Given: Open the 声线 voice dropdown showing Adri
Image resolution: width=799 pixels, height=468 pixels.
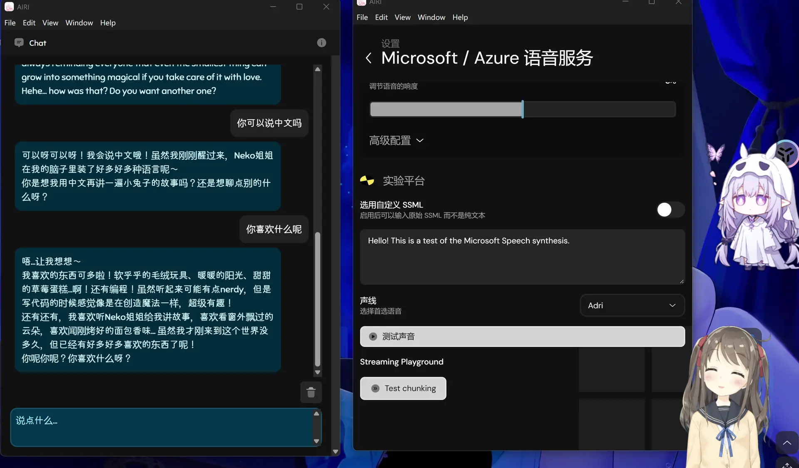Looking at the screenshot, I should pyautogui.click(x=632, y=305).
